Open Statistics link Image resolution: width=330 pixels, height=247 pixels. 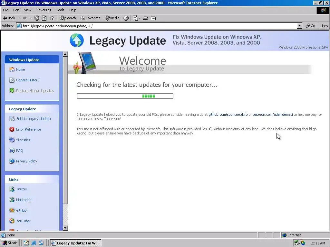23,140
